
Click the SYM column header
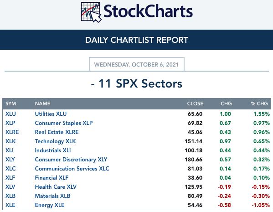tap(10, 103)
